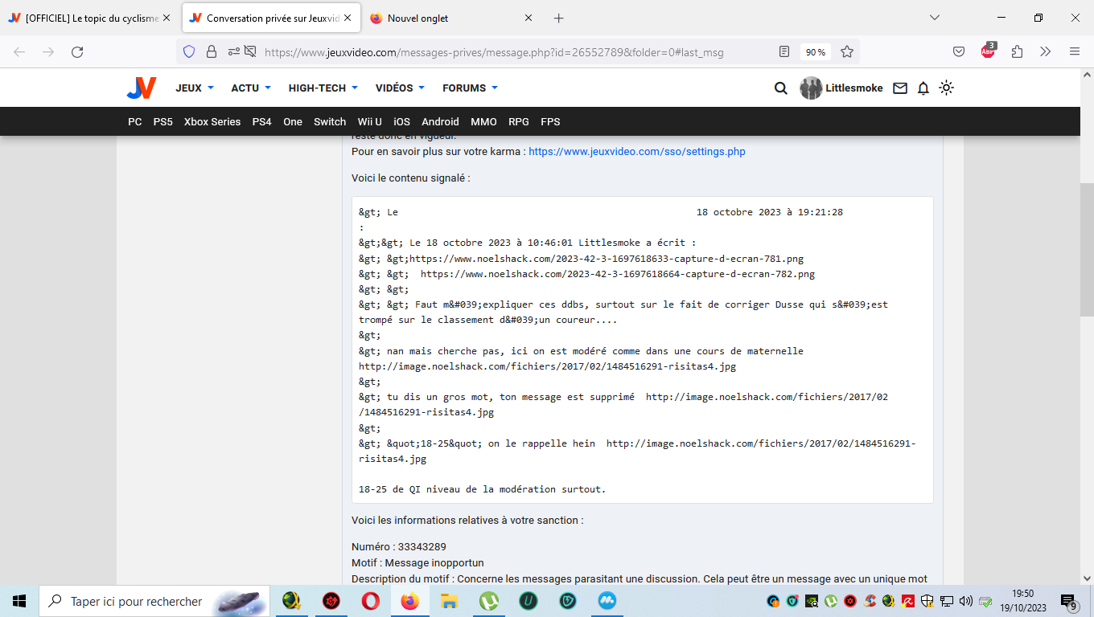Toggle light/dark theme sun icon
This screenshot has width=1094, height=617.
(946, 88)
